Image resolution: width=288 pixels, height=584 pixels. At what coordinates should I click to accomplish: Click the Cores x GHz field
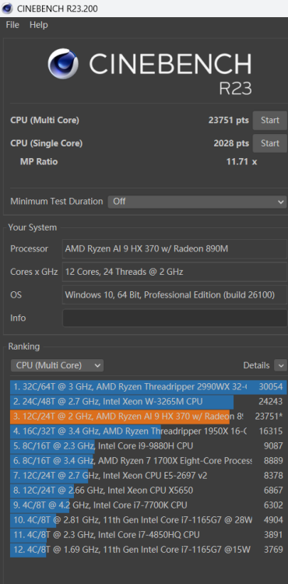point(175,272)
